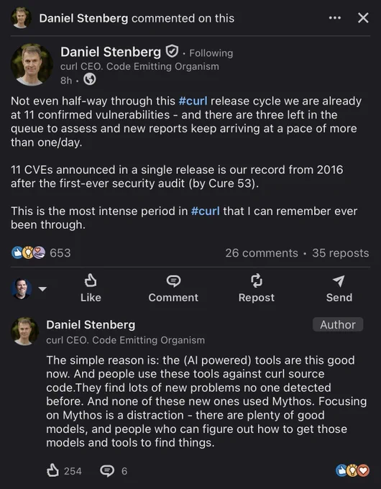Open the 6 replies on the comment
The image size is (381, 489).
[x=114, y=471]
